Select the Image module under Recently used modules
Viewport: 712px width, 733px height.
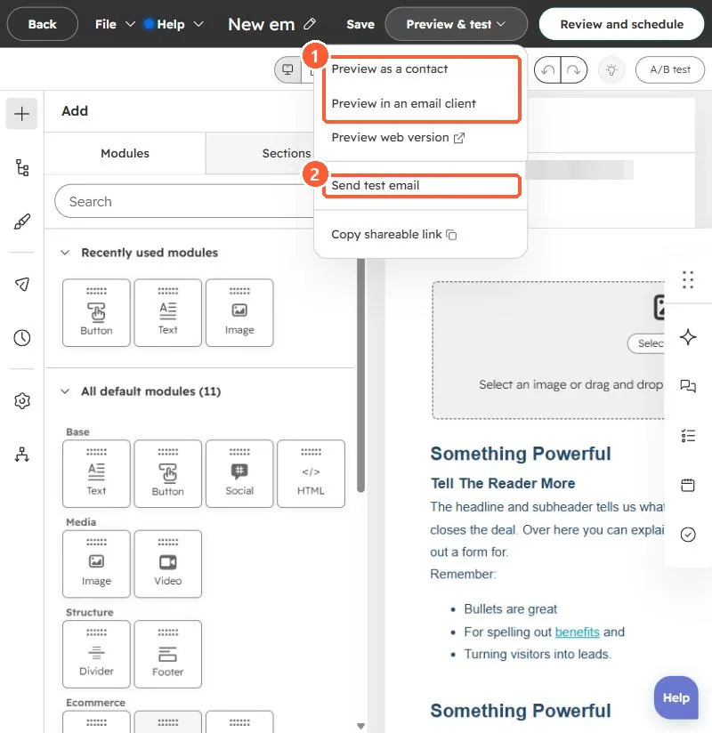click(239, 313)
